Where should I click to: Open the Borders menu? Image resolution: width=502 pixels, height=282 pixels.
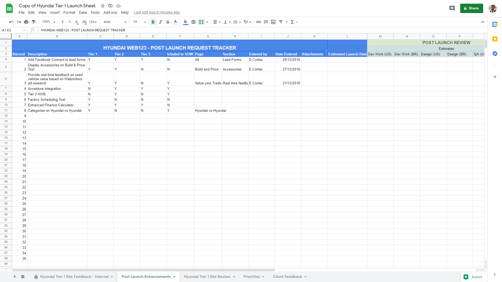[x=193, y=22]
